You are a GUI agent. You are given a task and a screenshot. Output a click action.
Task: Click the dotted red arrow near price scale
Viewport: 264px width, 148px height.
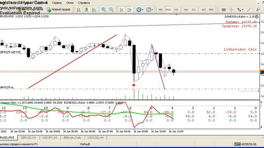[x=249, y=91]
